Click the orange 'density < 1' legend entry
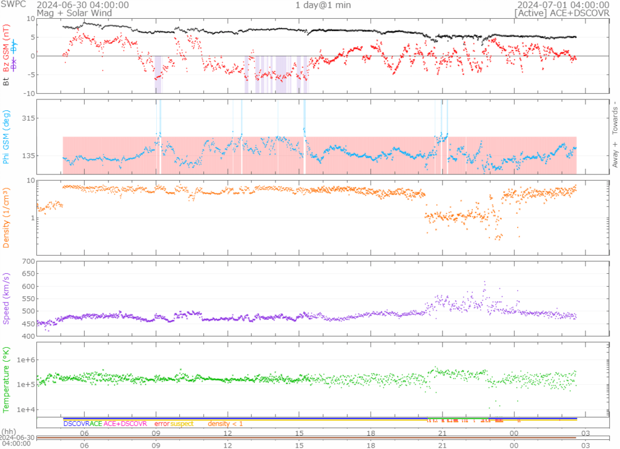The height and width of the screenshot is (449, 620). (225, 424)
